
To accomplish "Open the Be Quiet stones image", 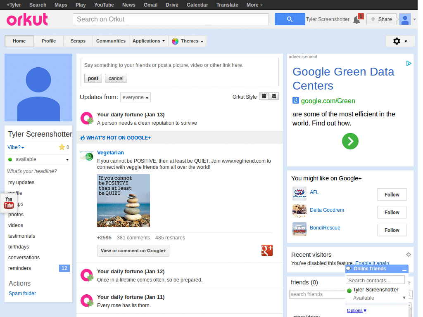I will 123,201.
